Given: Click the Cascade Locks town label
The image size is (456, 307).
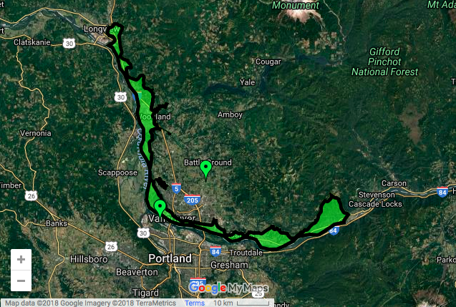Looking at the screenshot, I should [x=375, y=204].
